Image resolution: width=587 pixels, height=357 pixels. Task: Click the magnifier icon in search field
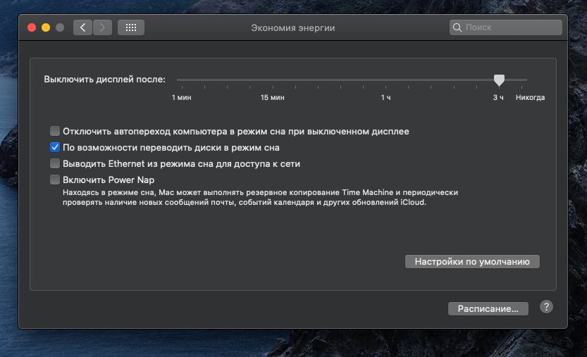(x=457, y=27)
